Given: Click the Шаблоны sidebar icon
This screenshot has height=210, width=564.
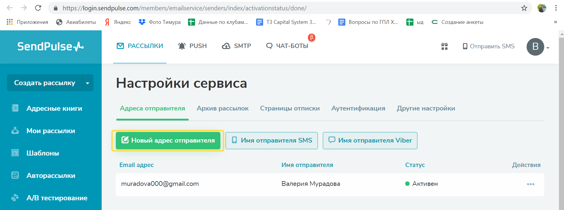Looking at the screenshot, I should pos(15,153).
